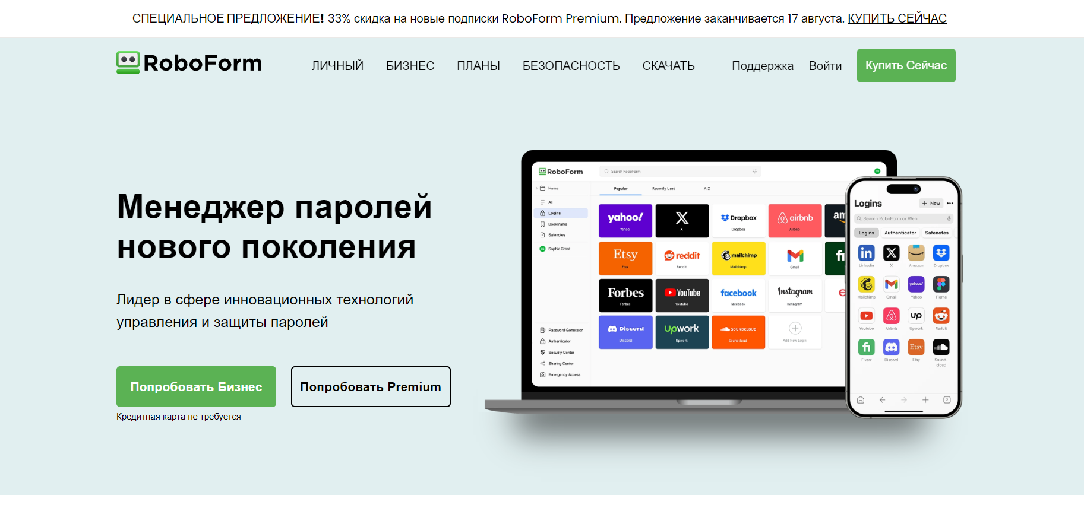
Task: Click the Попробовать Бизнес button
Action: tap(196, 386)
